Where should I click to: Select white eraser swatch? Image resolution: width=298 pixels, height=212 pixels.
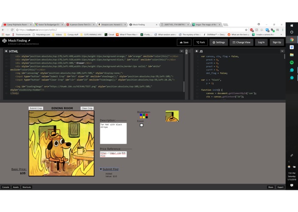coord(141,125)
